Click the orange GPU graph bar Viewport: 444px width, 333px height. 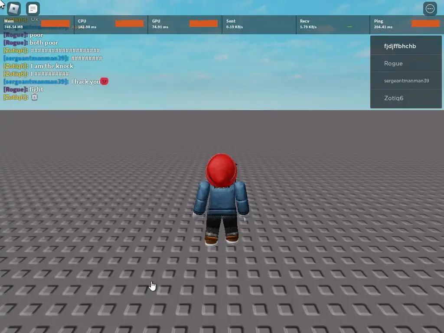click(204, 23)
